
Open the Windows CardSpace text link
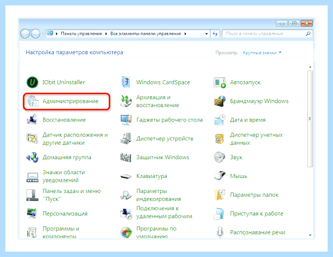click(x=163, y=82)
